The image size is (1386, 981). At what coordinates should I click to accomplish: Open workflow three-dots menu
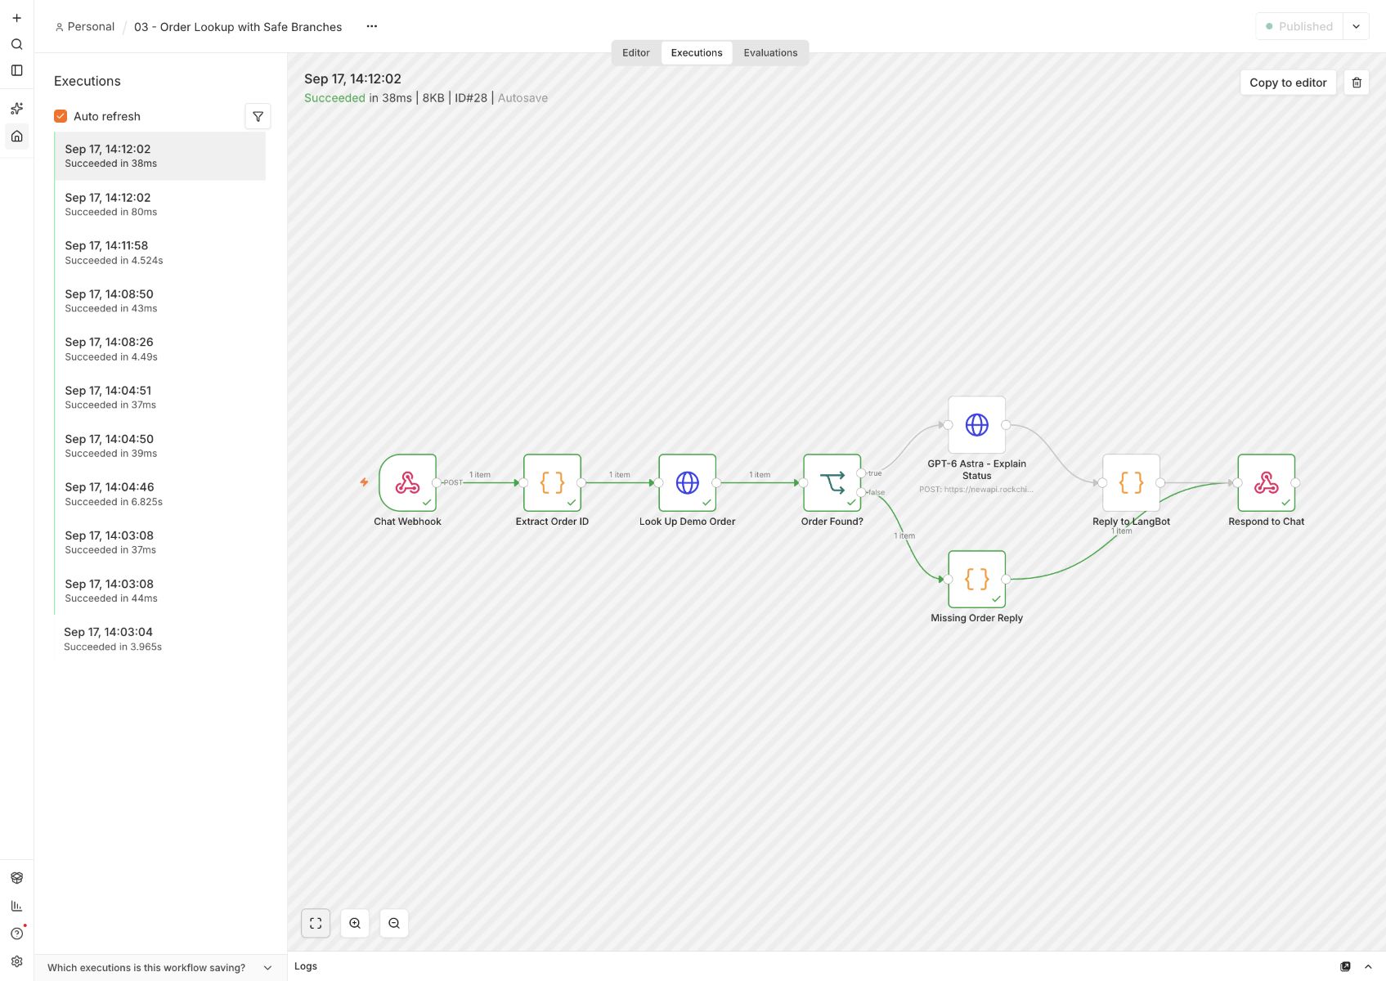pyautogui.click(x=372, y=26)
